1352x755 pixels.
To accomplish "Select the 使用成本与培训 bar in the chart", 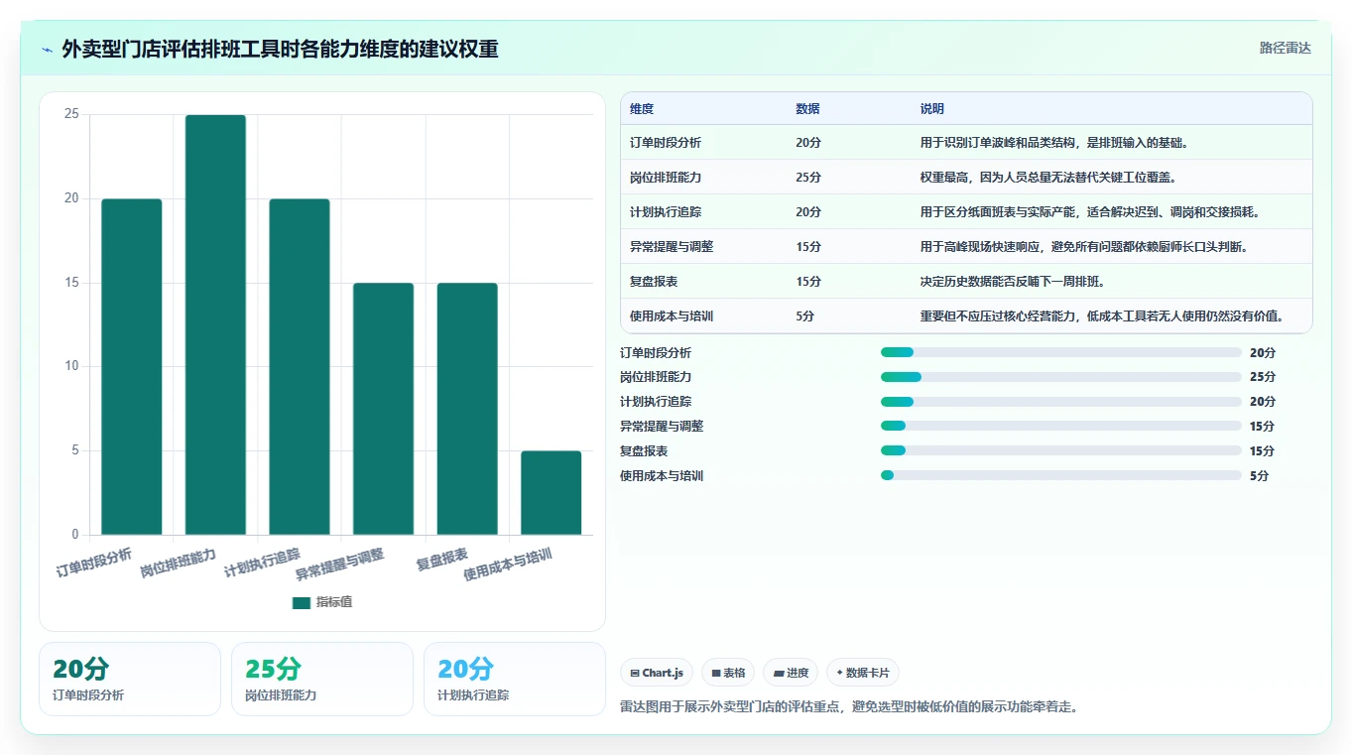I will 551,493.
